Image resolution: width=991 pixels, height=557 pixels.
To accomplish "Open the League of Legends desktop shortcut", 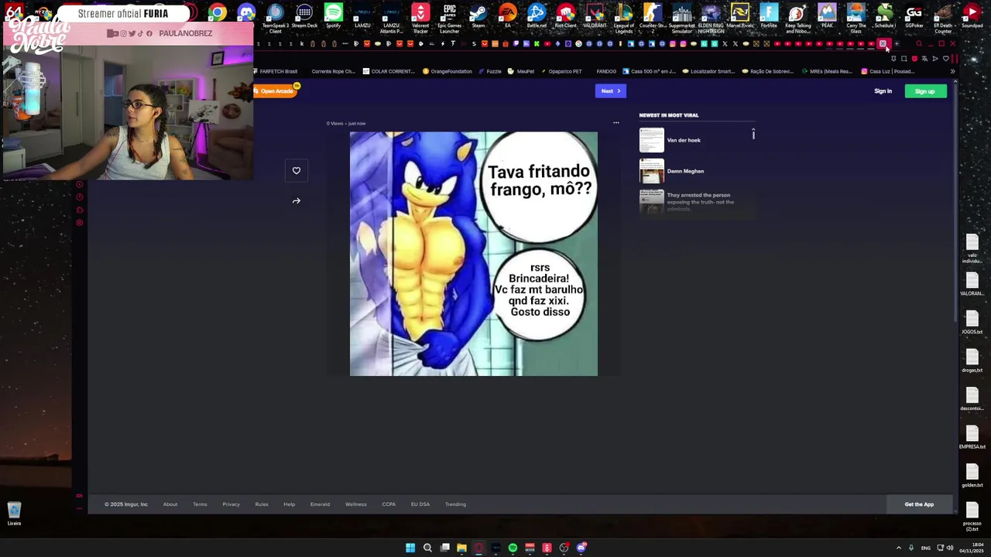I will 623,18.
